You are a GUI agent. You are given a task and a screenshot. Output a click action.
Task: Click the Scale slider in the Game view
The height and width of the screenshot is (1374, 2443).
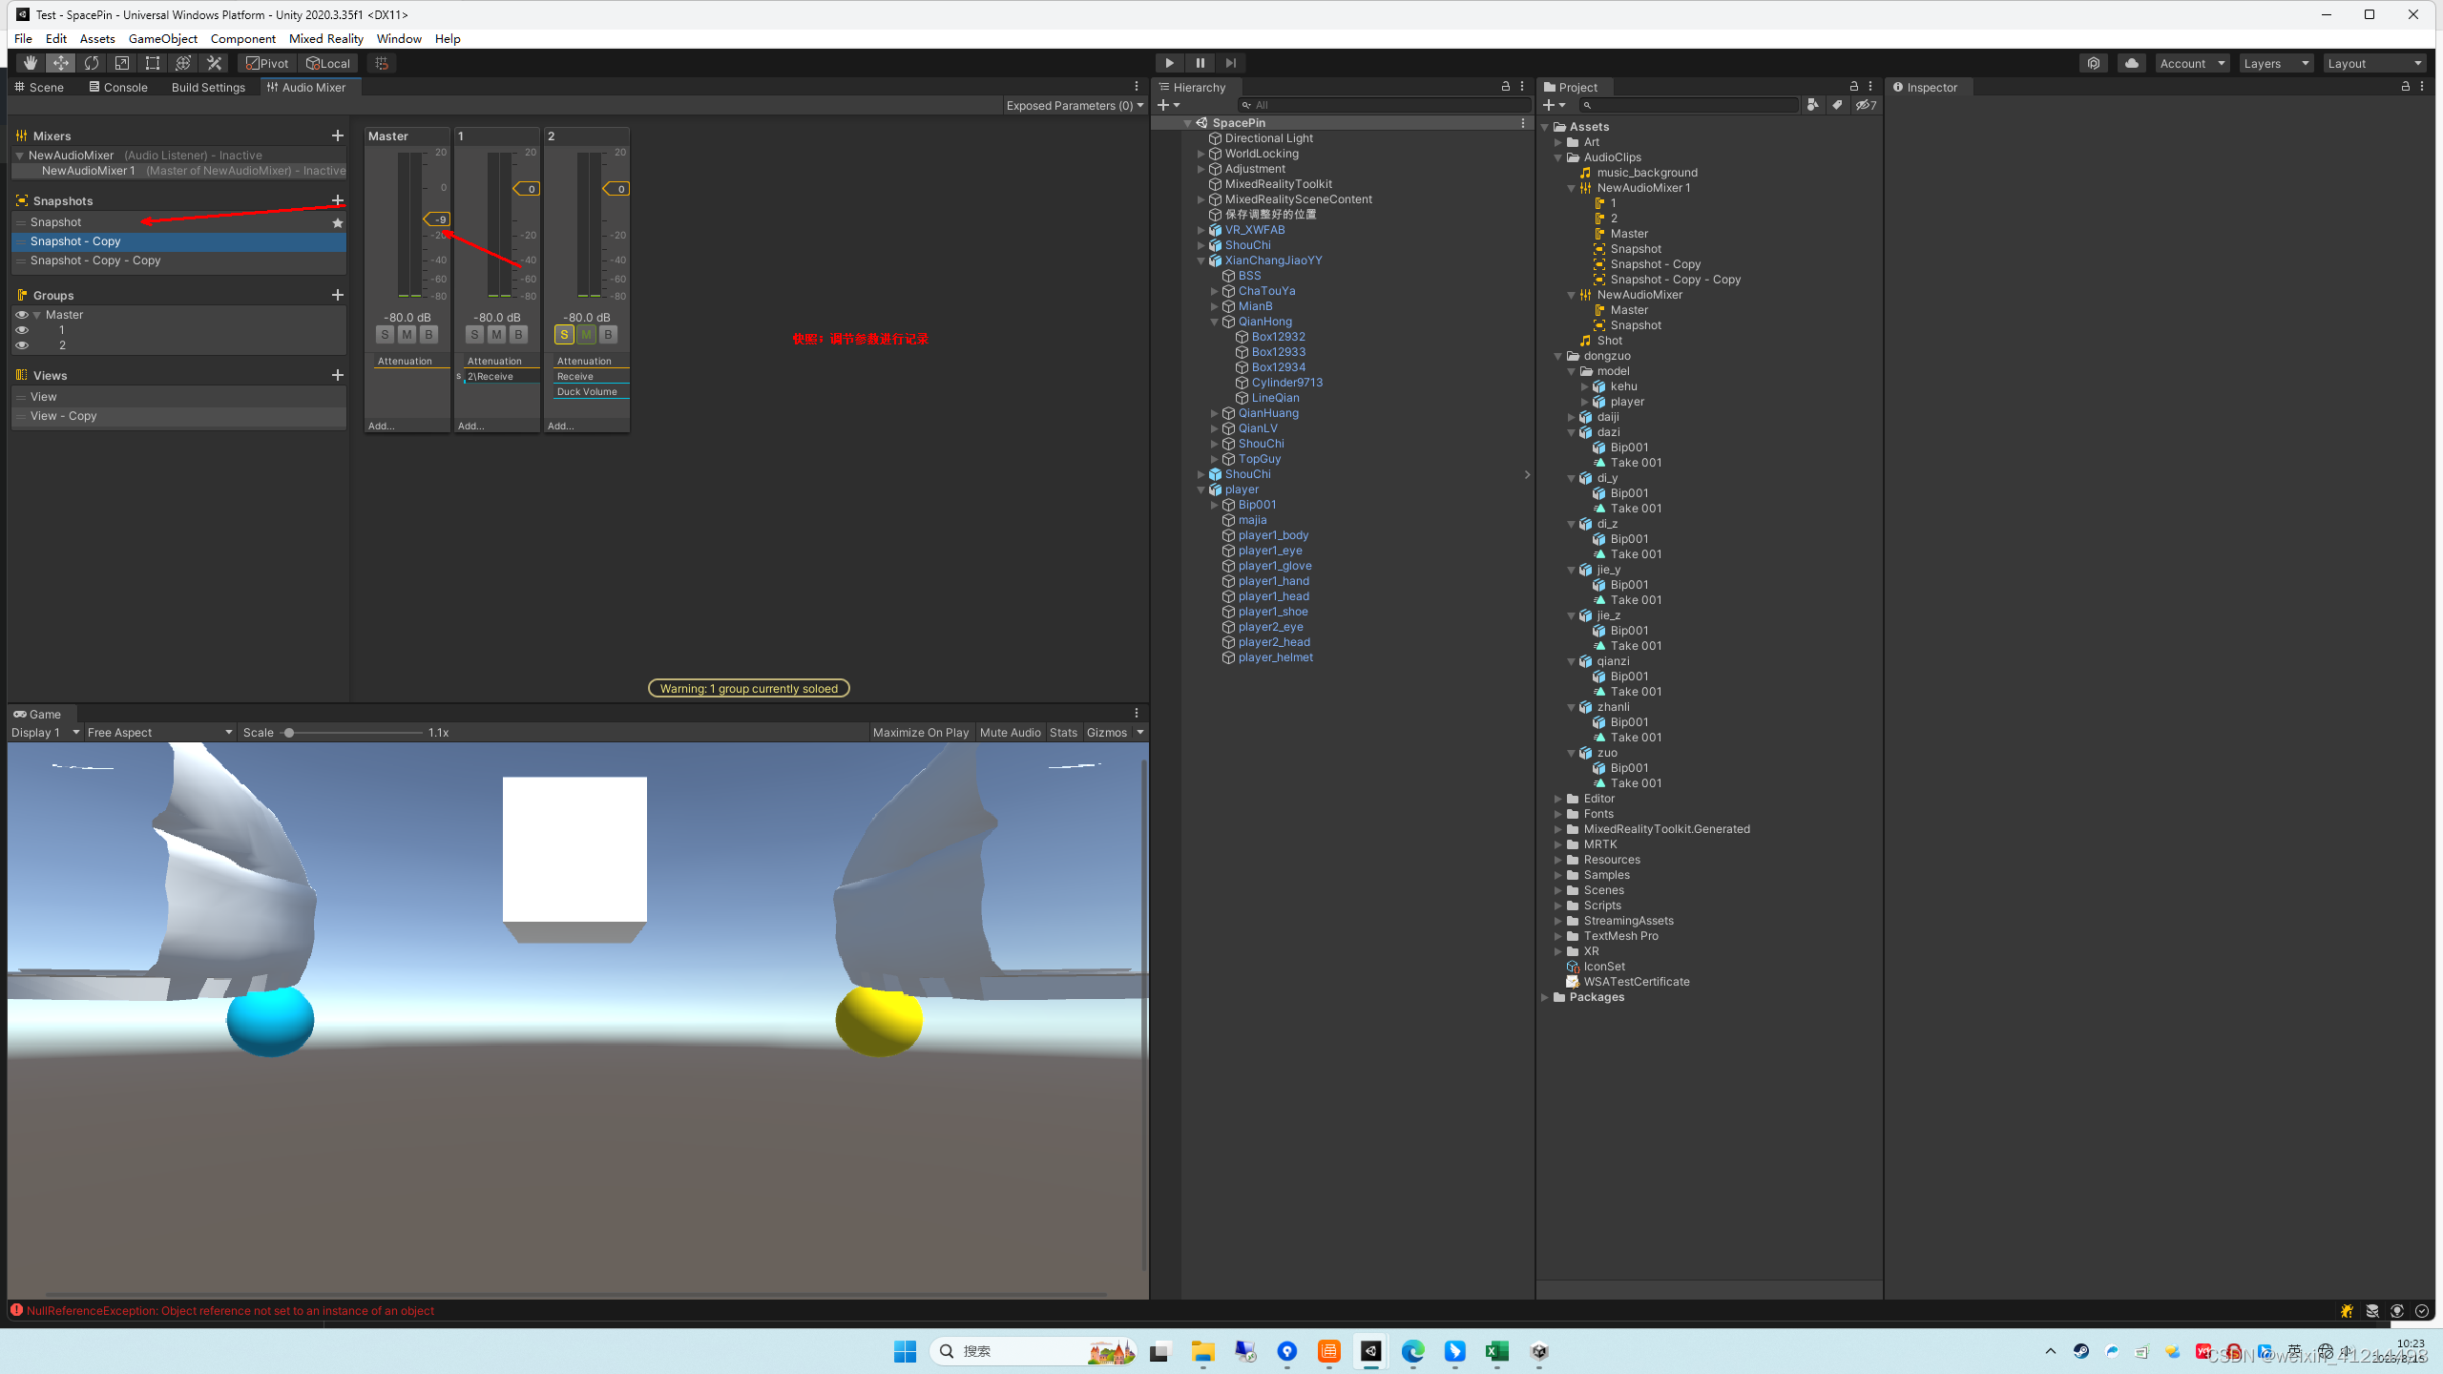pos(291,732)
